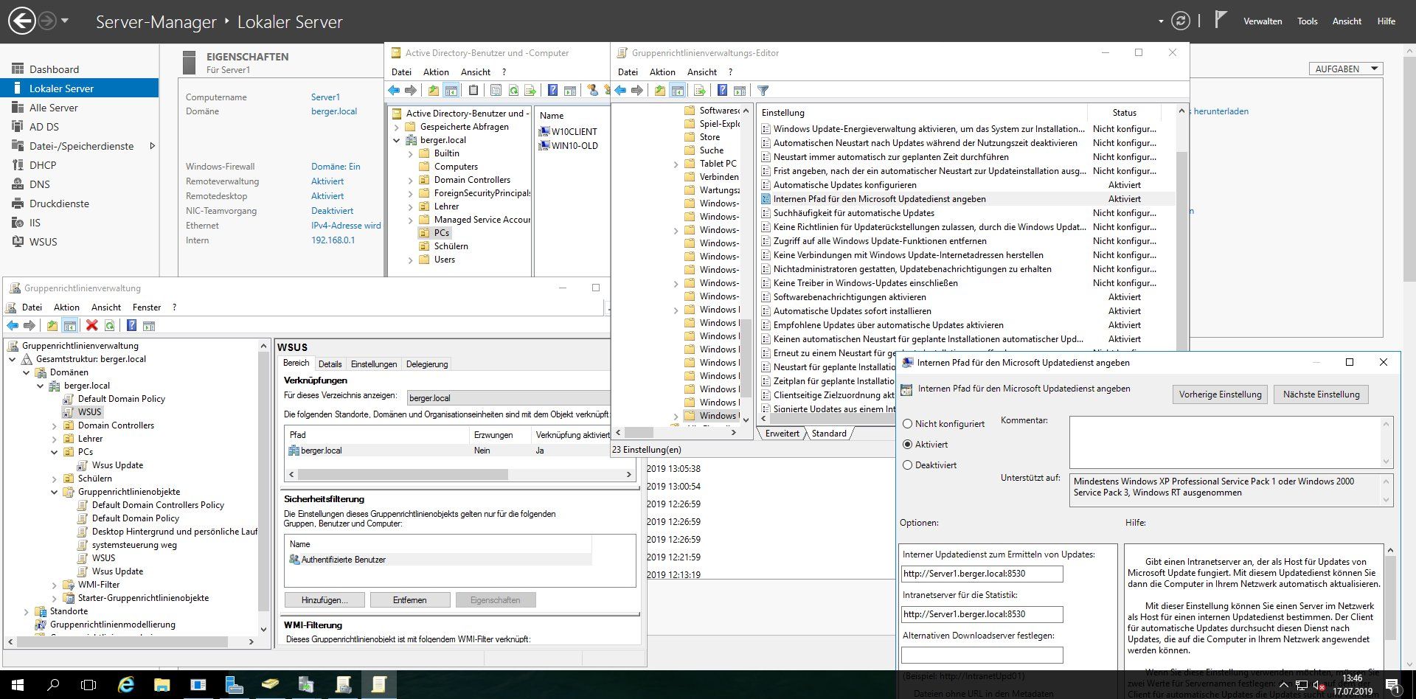1416x699 pixels.
Task: Click export list icon in Gruppenrichtlinienverwaltungs-Editor toolbar
Action: click(x=699, y=91)
